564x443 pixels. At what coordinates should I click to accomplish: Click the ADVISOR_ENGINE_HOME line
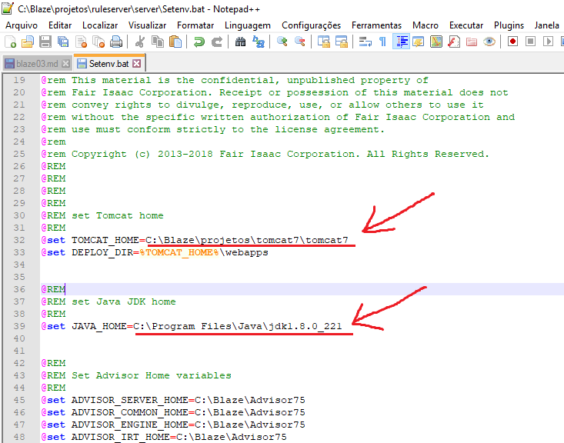point(173,425)
